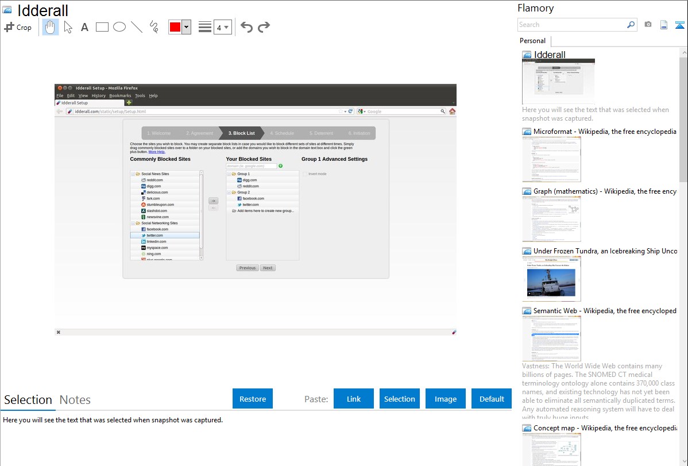This screenshot has height=466, width=688.
Task: Collapse the Social News Sites folder
Action: pyautogui.click(x=133, y=174)
